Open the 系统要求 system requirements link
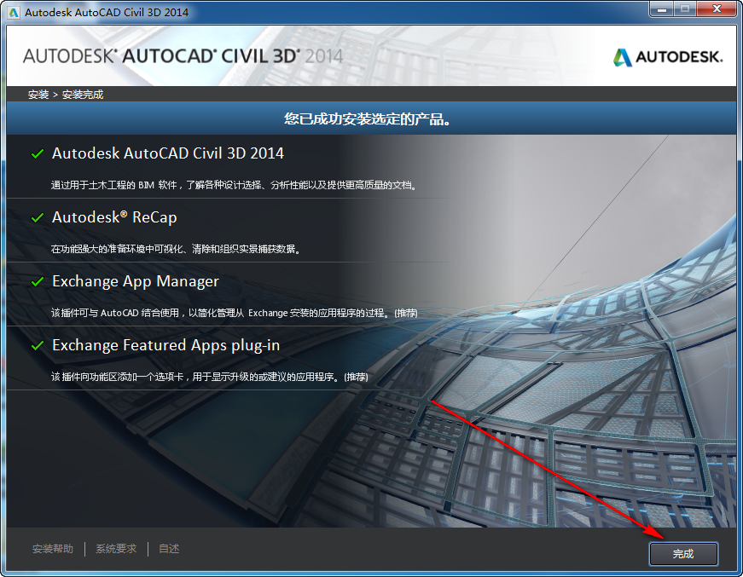 (x=116, y=549)
